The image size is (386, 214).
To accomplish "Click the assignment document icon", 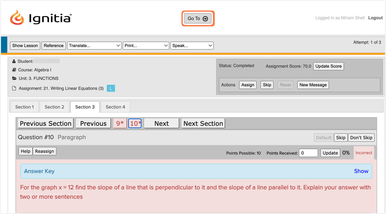I will (14, 88).
